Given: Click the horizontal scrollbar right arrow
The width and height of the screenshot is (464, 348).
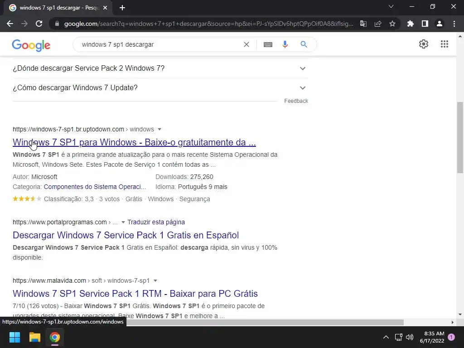Looking at the screenshot, I should point(453,322).
